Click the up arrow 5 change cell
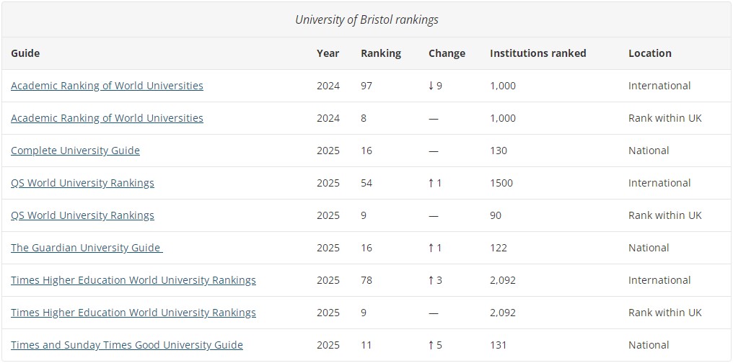 (435, 345)
